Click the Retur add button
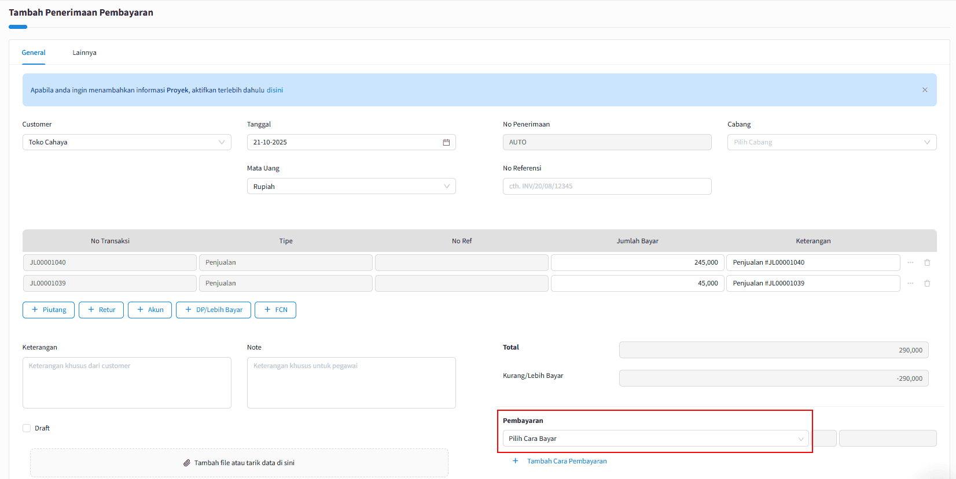 [x=101, y=310]
